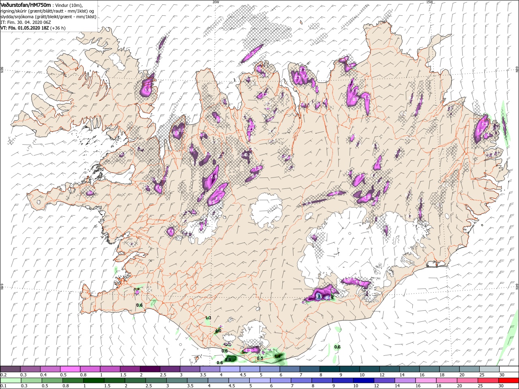
Task: Click the '1.3' precipitation value on the map
Action: pos(208,318)
